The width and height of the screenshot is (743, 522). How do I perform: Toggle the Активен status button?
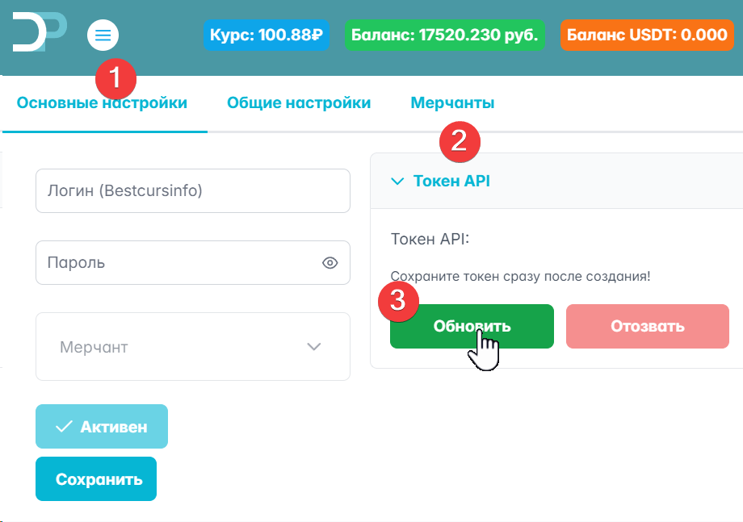(x=102, y=427)
